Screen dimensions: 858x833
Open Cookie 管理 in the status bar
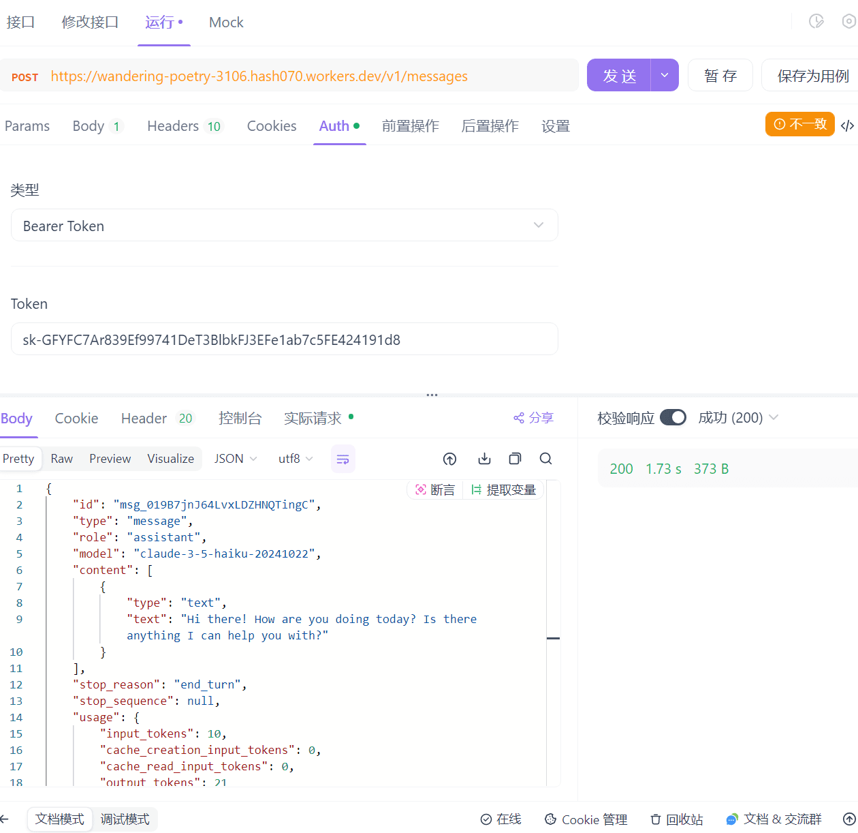pos(586,819)
